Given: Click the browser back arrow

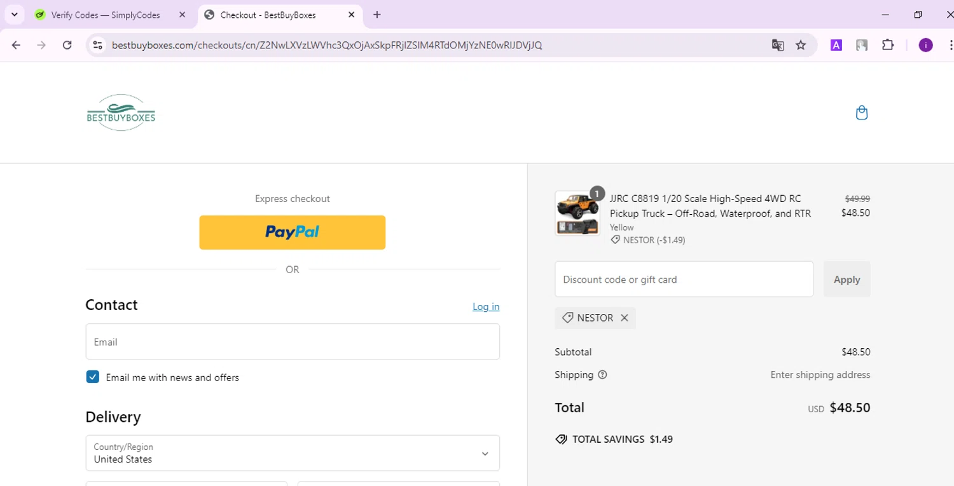Looking at the screenshot, I should (17, 45).
